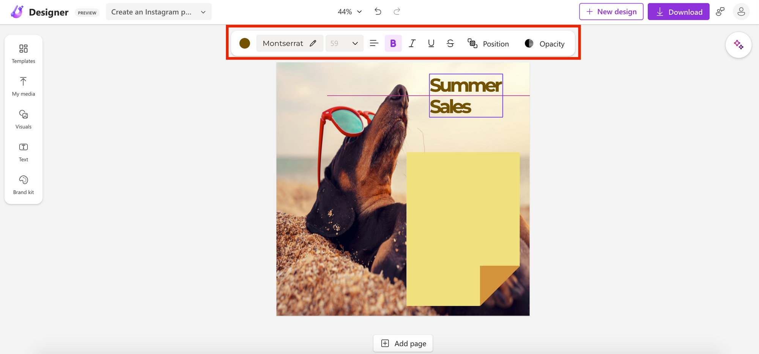Image resolution: width=759 pixels, height=354 pixels.
Task: Expand the design prompt dropdown
Action: click(x=203, y=12)
